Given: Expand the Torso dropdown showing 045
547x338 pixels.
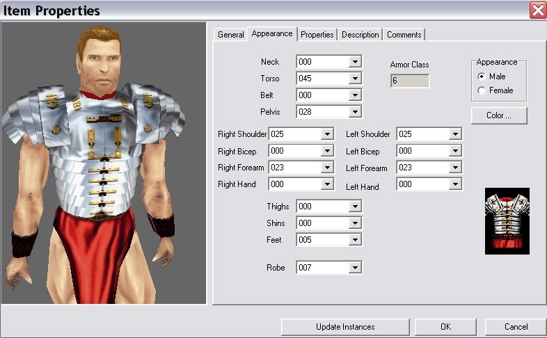Looking at the screenshot, I should [355, 79].
